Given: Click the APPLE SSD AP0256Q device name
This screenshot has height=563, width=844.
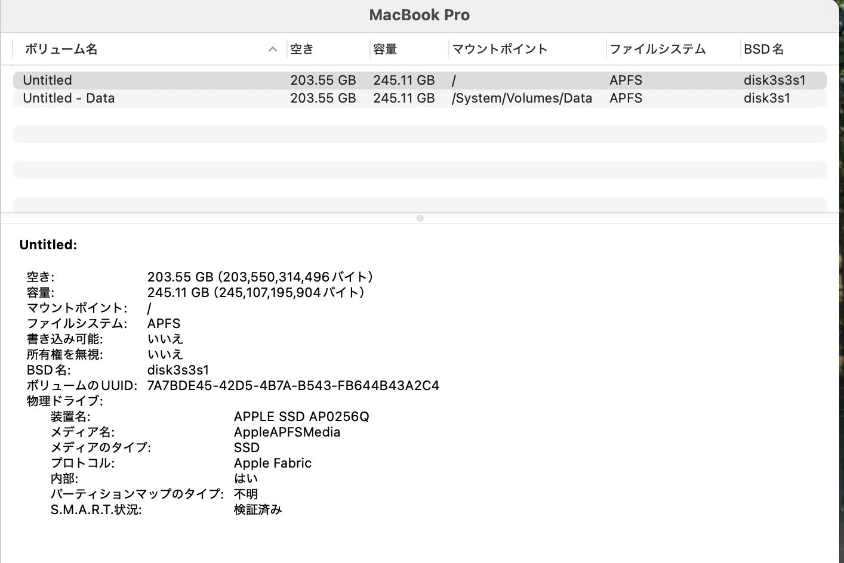Looking at the screenshot, I should 301,416.
